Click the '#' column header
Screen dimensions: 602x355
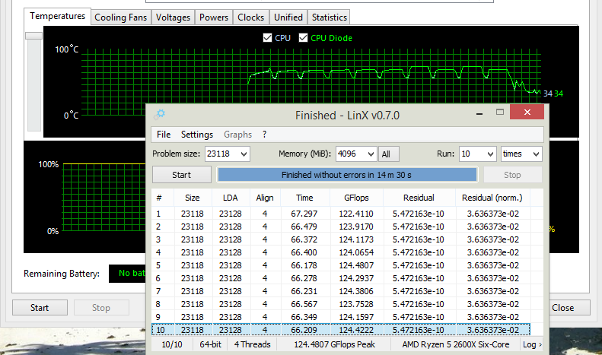162,198
